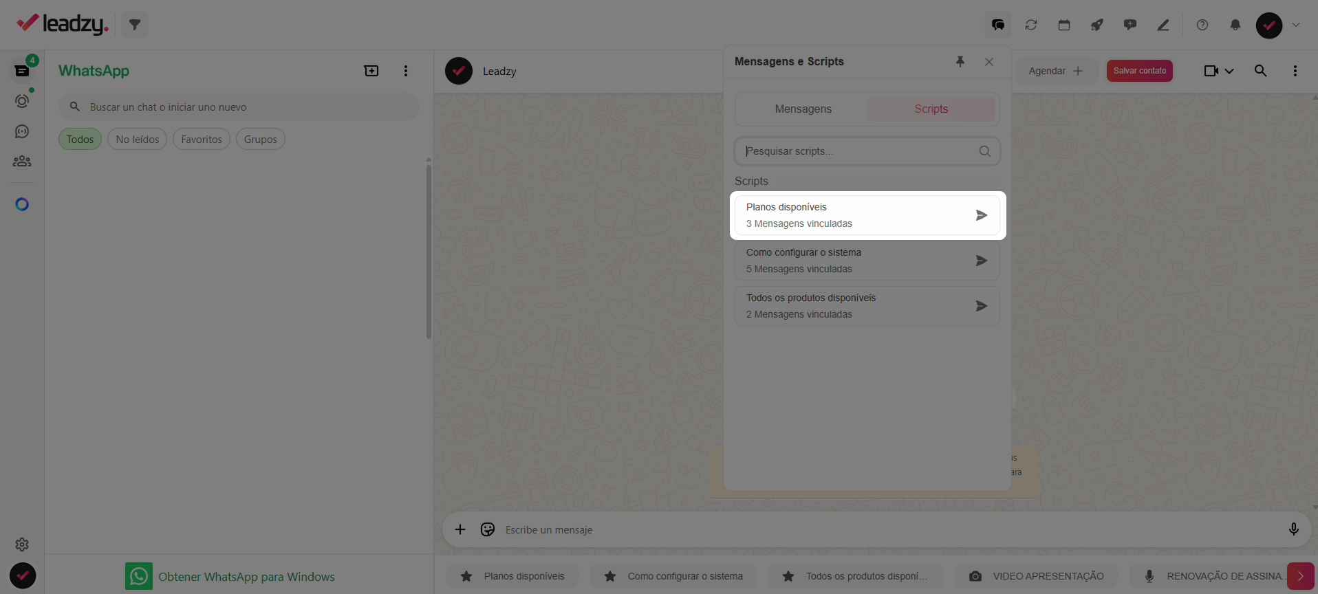Expand the profile dropdown chevron at top right
Image resolution: width=1318 pixels, height=594 pixels.
click(x=1296, y=25)
